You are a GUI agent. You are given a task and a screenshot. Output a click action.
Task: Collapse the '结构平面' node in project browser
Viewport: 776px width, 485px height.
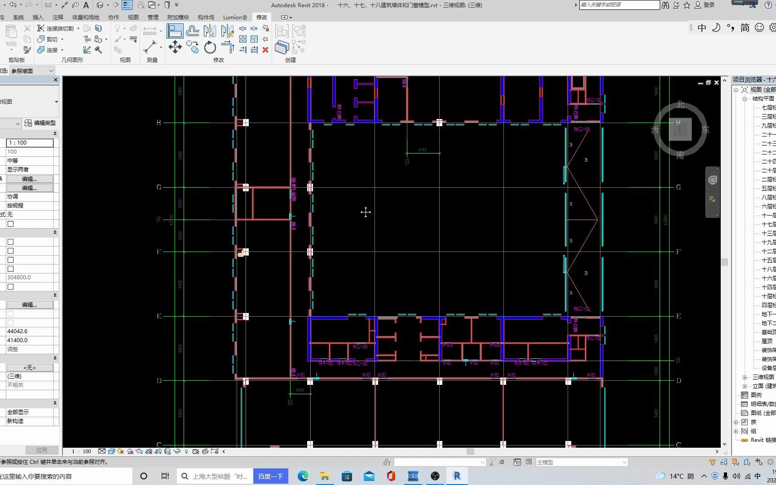coord(745,99)
